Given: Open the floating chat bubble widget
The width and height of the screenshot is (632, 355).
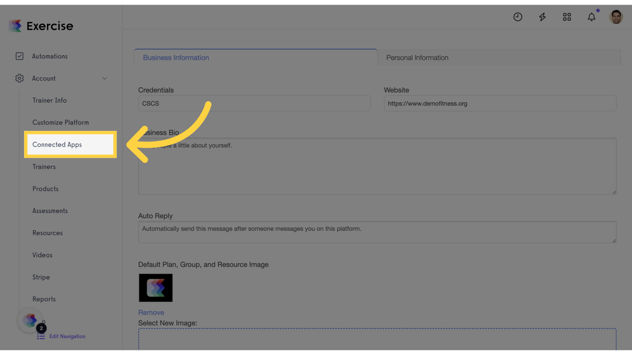Looking at the screenshot, I should pos(30,320).
